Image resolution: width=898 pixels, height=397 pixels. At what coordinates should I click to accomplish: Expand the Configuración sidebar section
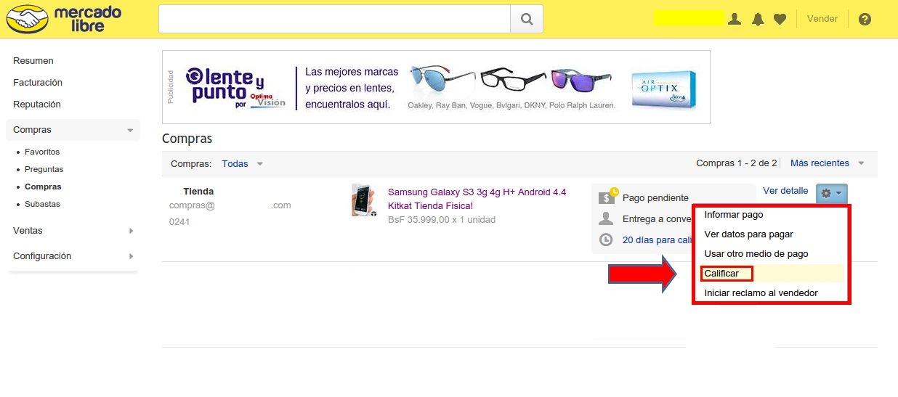(73, 256)
